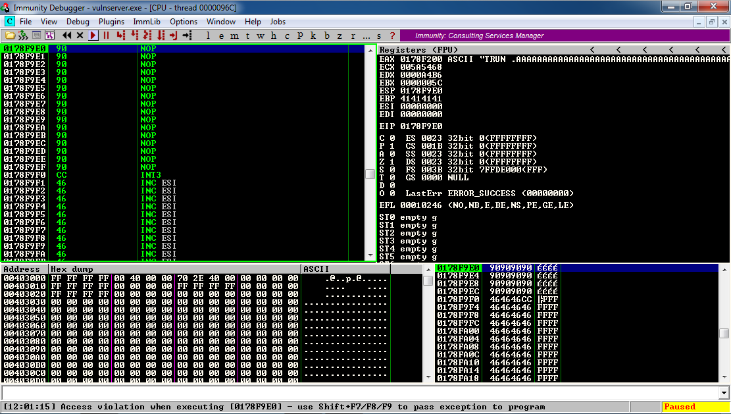This screenshot has width=731, height=414.
Task: Click the Restart program rewind icon
Action: click(x=67, y=36)
